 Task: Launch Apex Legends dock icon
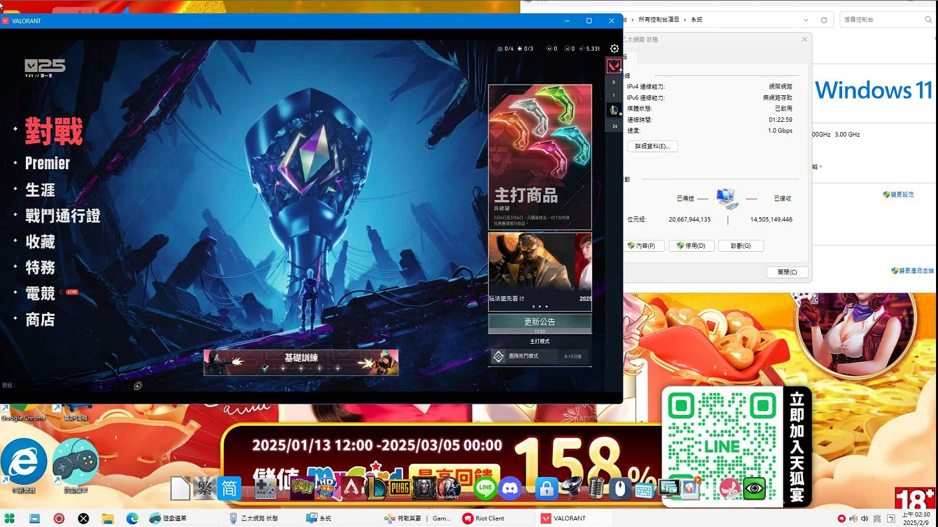pos(354,488)
